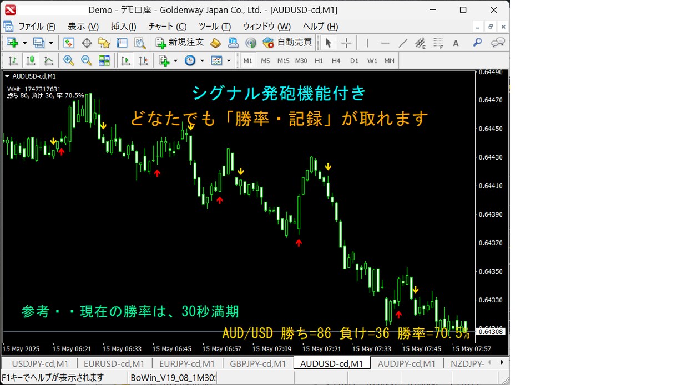Select the D1 timeframe button
Image resolution: width=677 pixels, height=385 pixels.
click(x=354, y=60)
